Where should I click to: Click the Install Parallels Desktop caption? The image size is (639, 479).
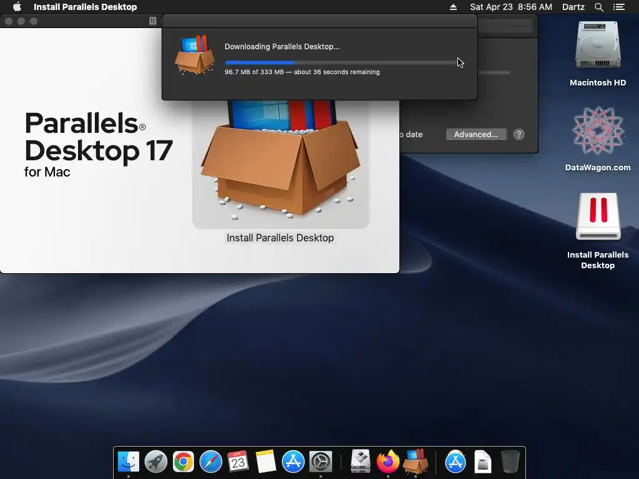click(280, 238)
